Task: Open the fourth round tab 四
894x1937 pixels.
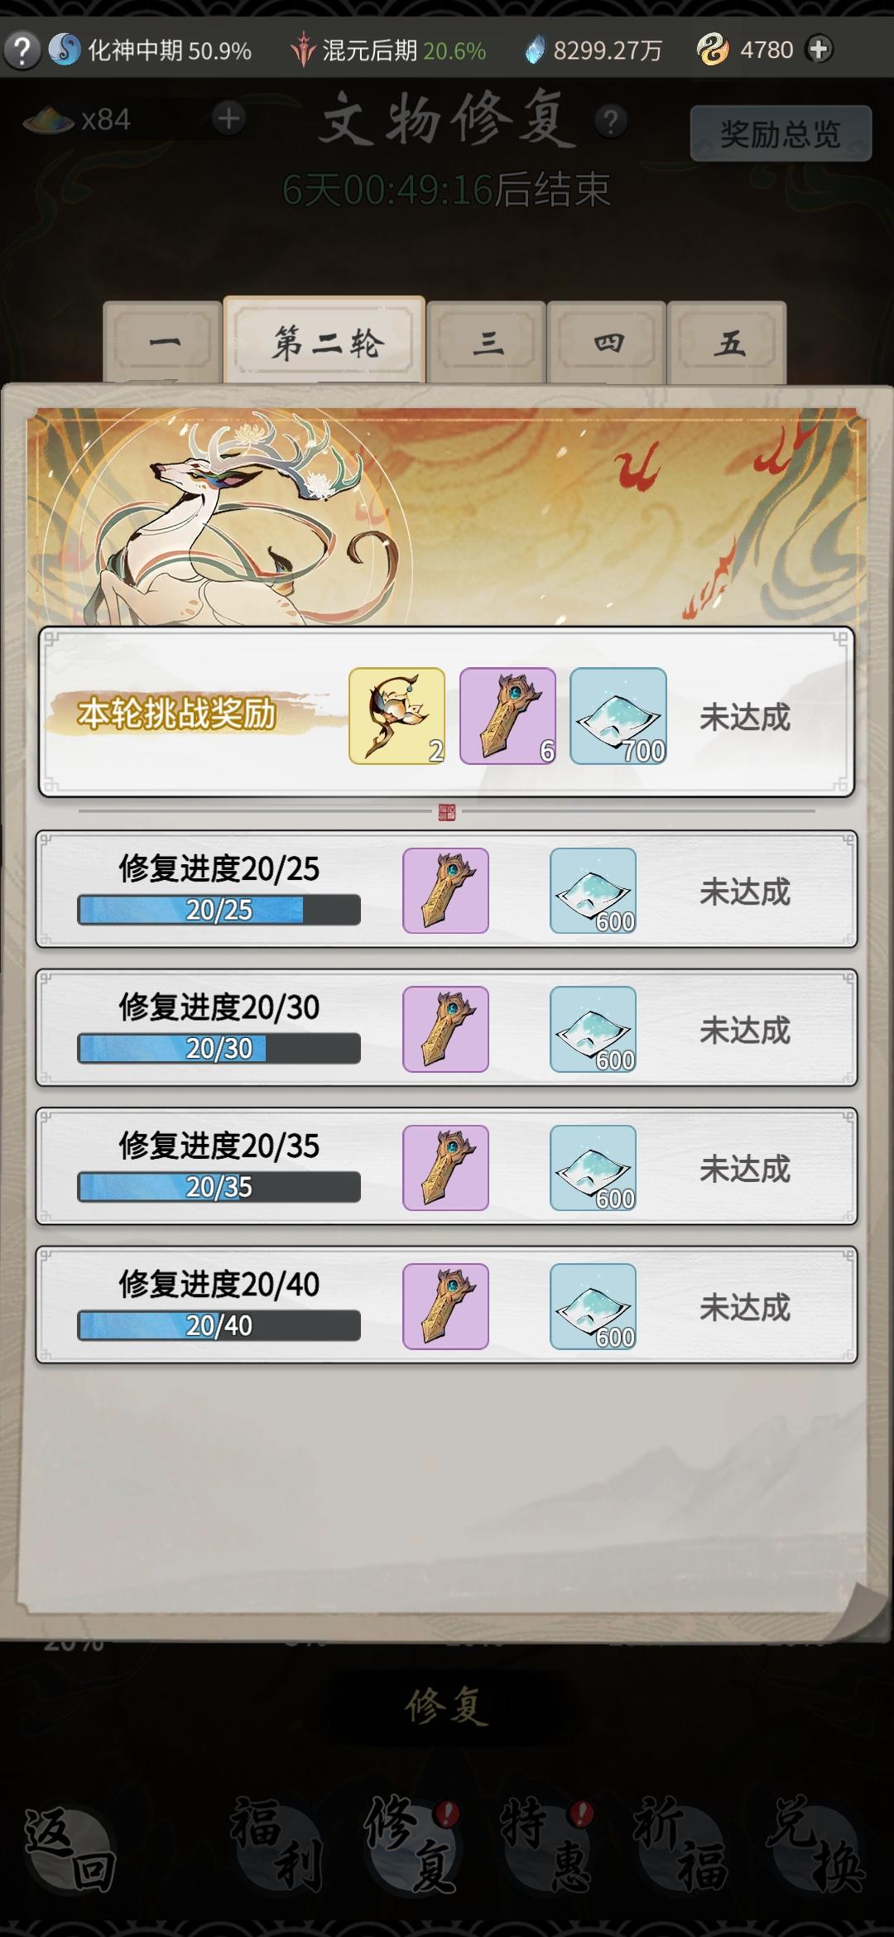Action: 608,343
